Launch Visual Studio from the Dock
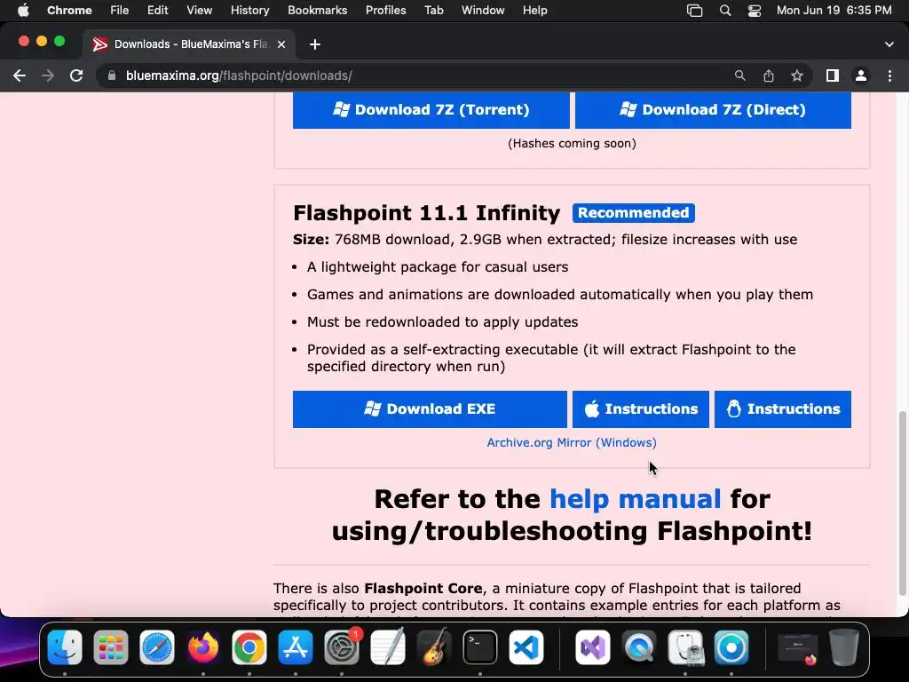This screenshot has height=682, width=909. click(592, 647)
